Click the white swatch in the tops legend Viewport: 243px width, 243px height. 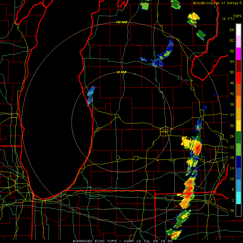[x=238, y=30]
